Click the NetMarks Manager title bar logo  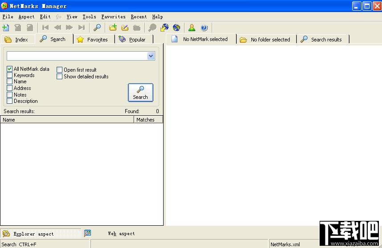pyautogui.click(x=4, y=6)
